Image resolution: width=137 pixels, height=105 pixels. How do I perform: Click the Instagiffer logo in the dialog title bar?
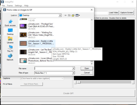(5, 10)
